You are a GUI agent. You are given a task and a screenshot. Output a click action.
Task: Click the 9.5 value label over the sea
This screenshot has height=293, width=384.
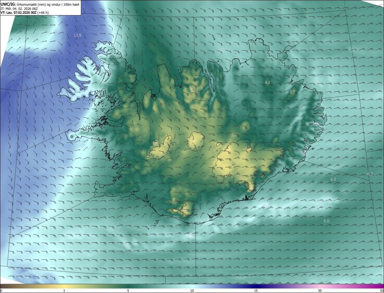[320, 202]
